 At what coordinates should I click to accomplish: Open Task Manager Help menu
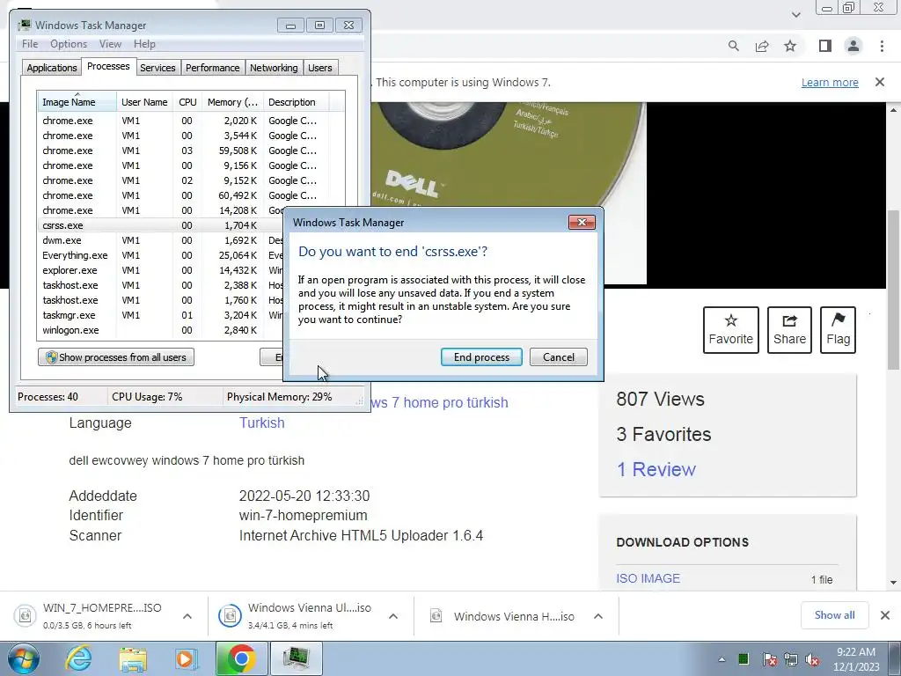click(144, 44)
